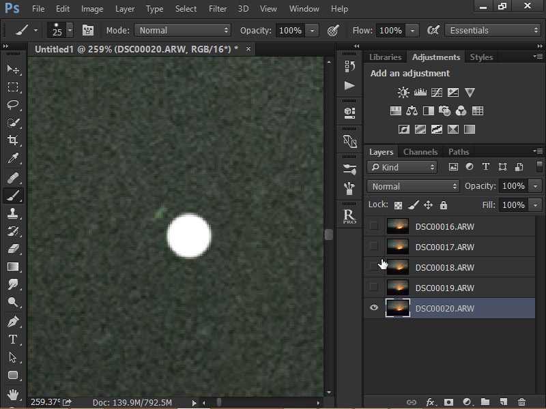The image size is (546, 409).
Task: Select the Lasso tool
Action: pyautogui.click(x=13, y=105)
